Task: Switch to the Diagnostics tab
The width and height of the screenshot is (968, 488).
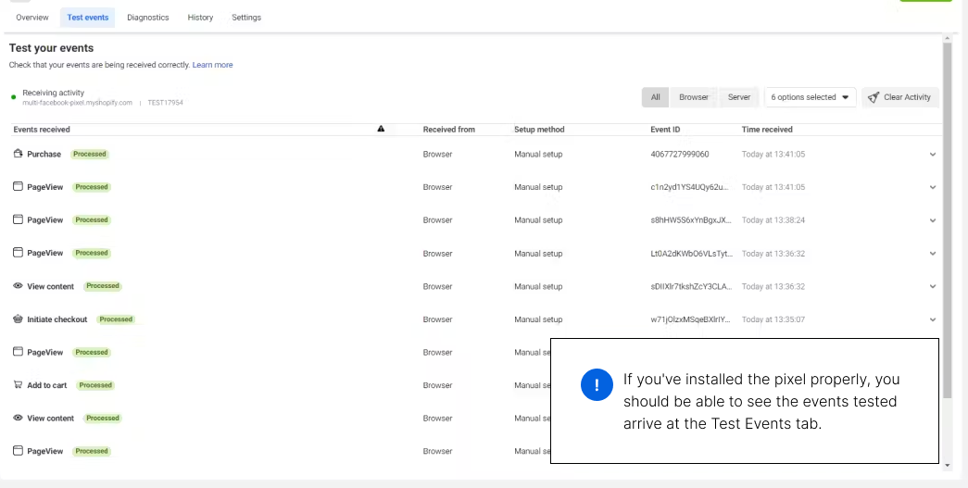Action: [x=147, y=18]
